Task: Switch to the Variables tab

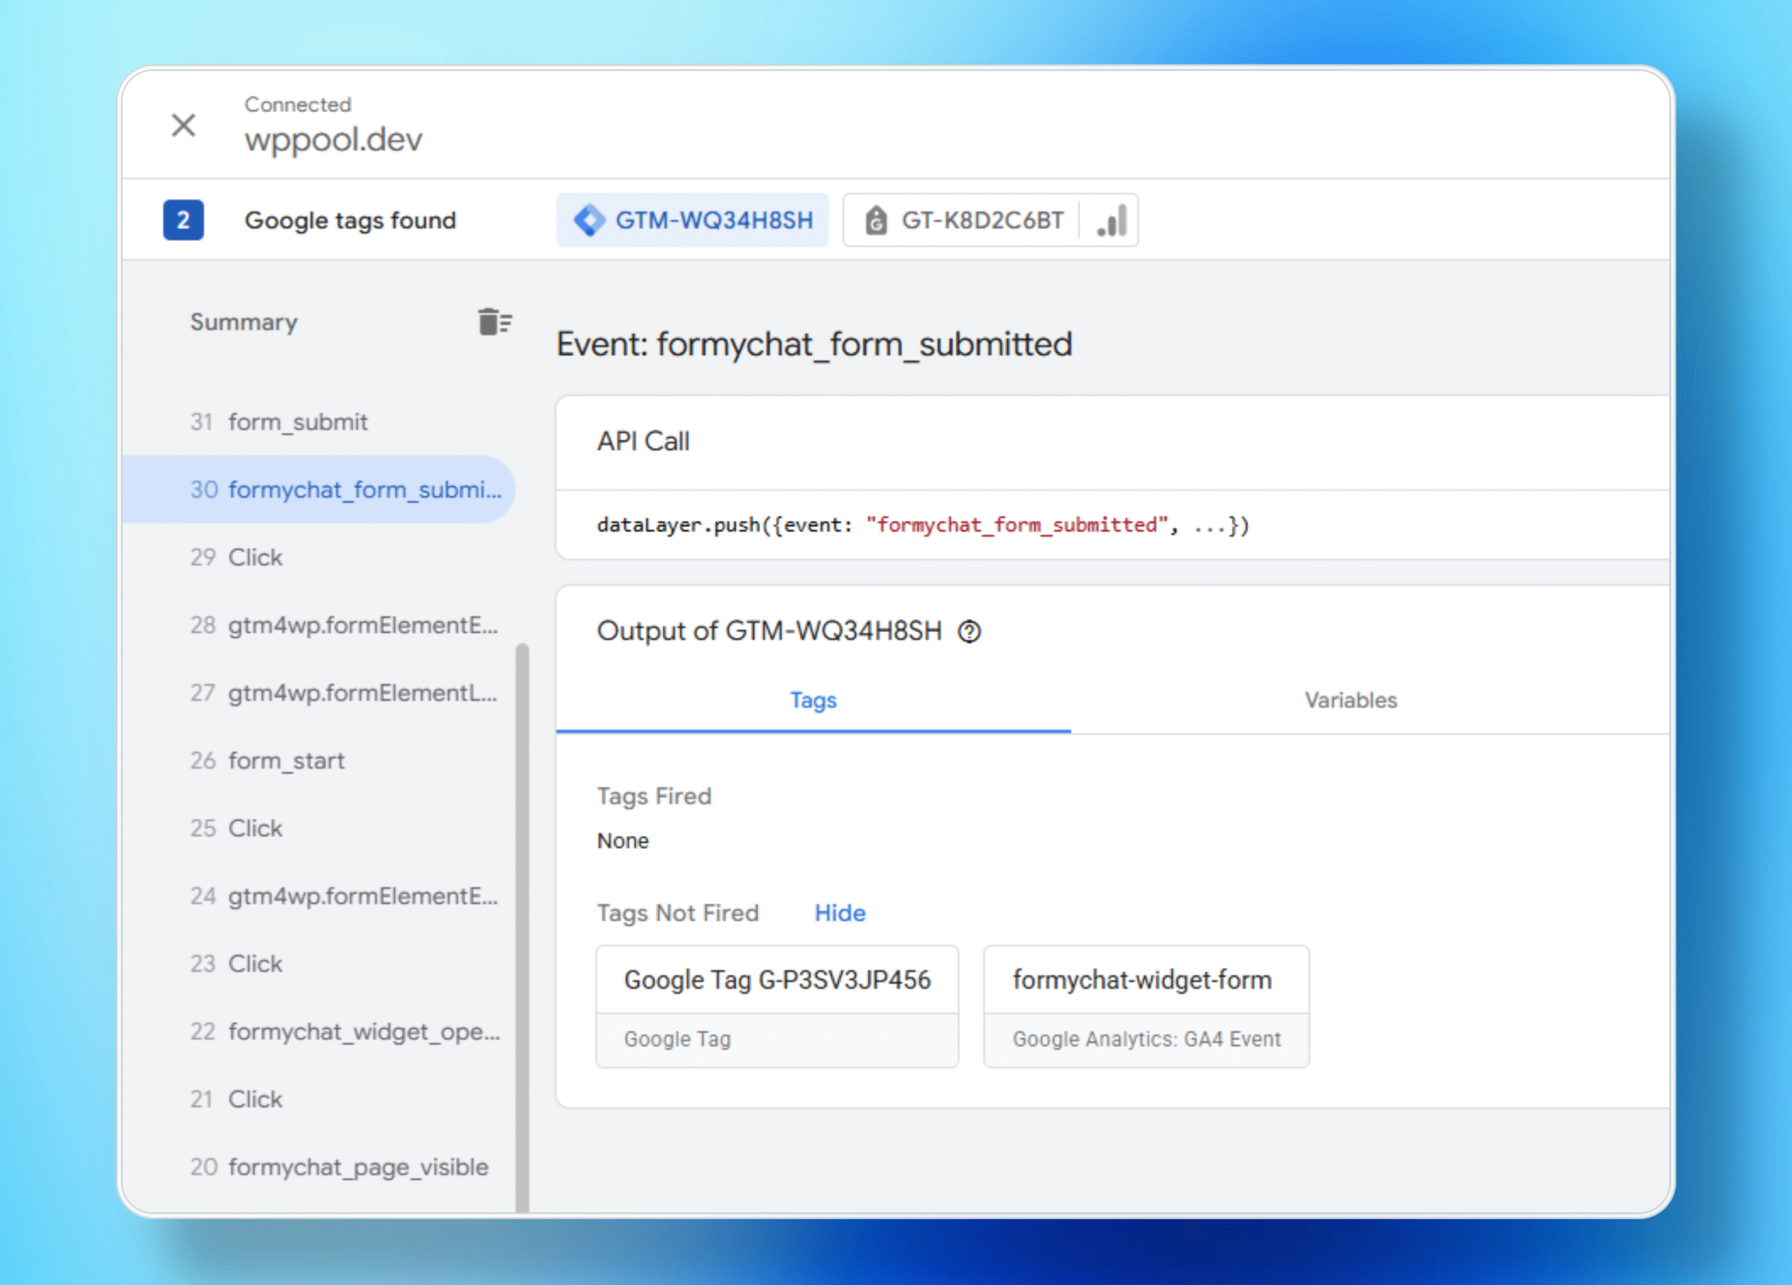Action: [1350, 700]
